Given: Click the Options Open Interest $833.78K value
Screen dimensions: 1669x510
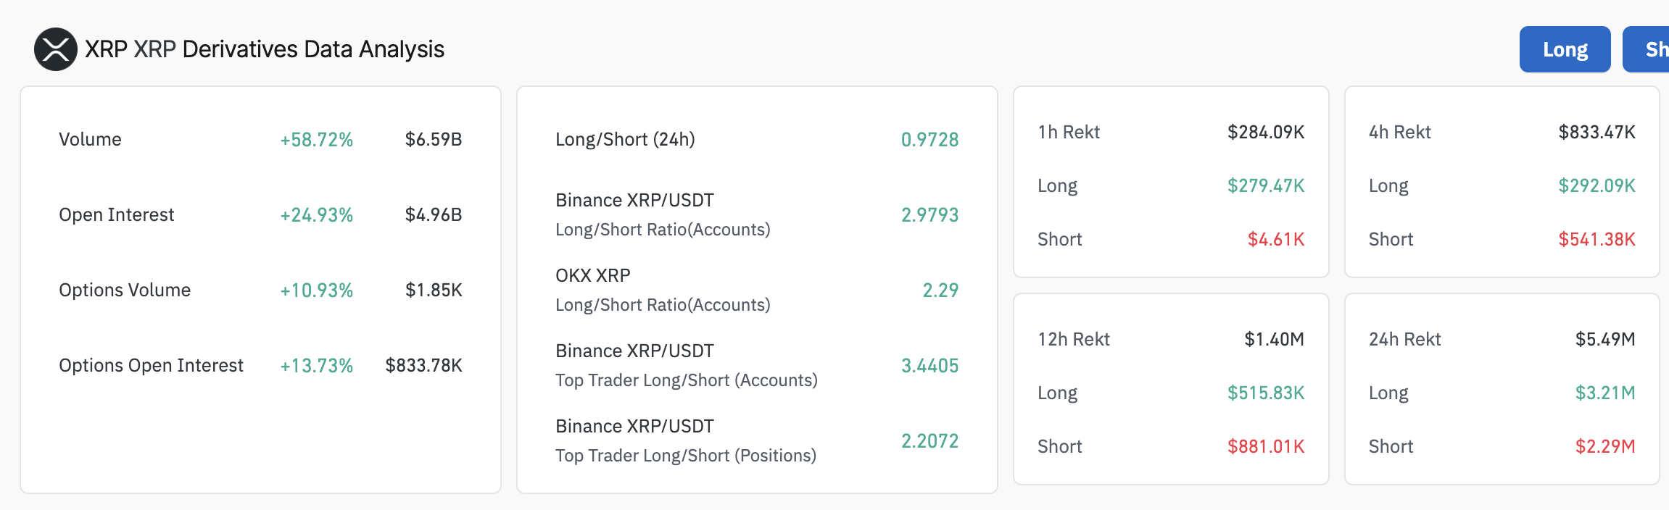Looking at the screenshot, I should [x=423, y=366].
